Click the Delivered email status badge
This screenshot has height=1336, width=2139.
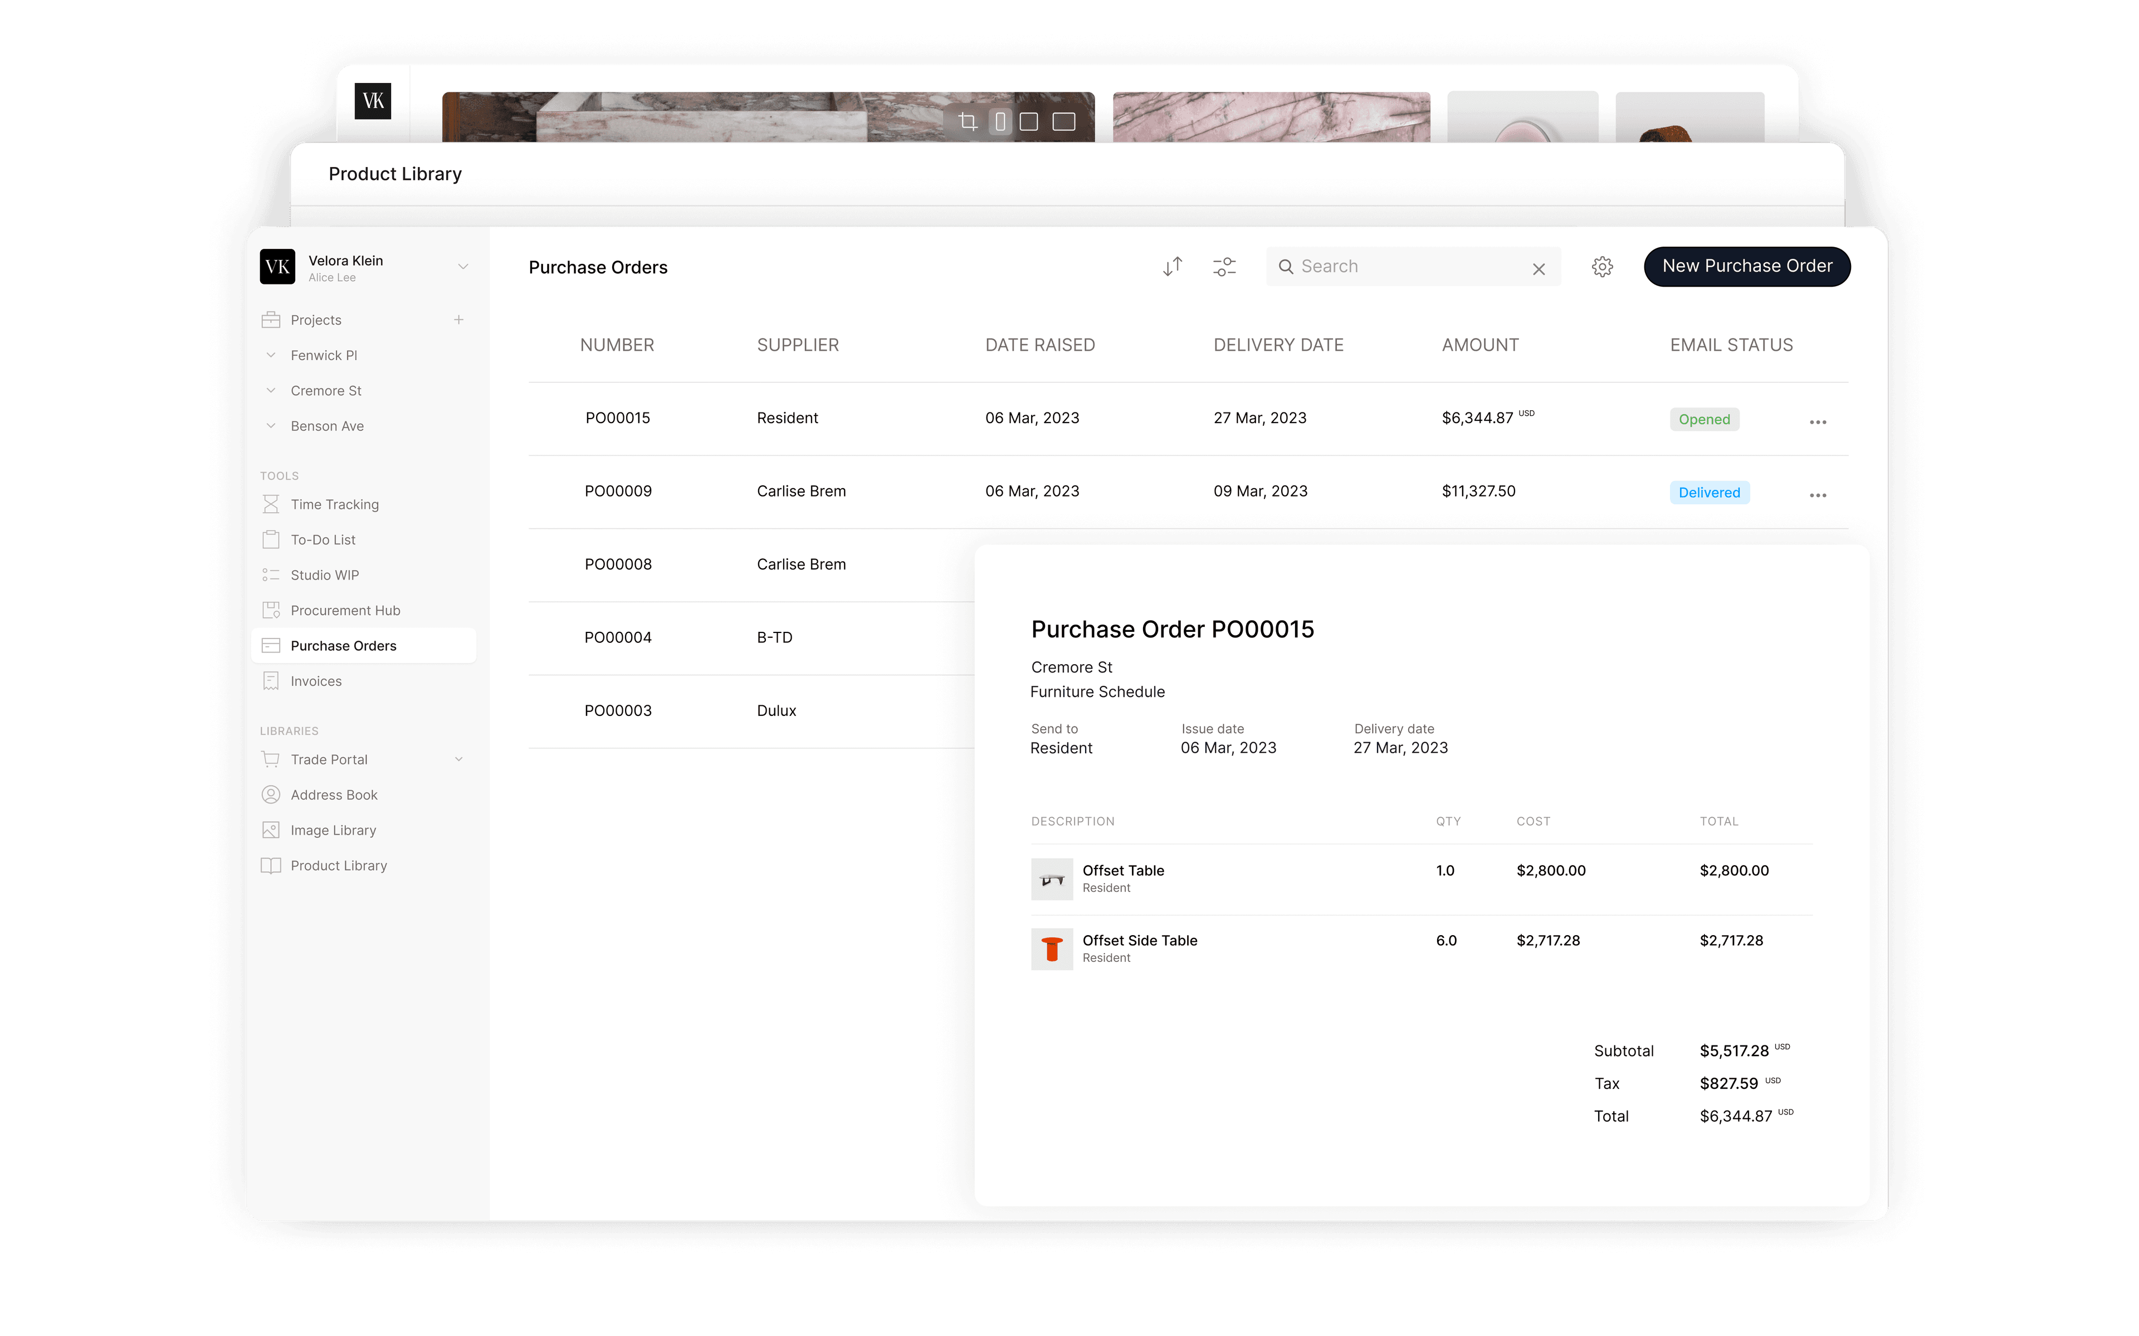[1708, 494]
